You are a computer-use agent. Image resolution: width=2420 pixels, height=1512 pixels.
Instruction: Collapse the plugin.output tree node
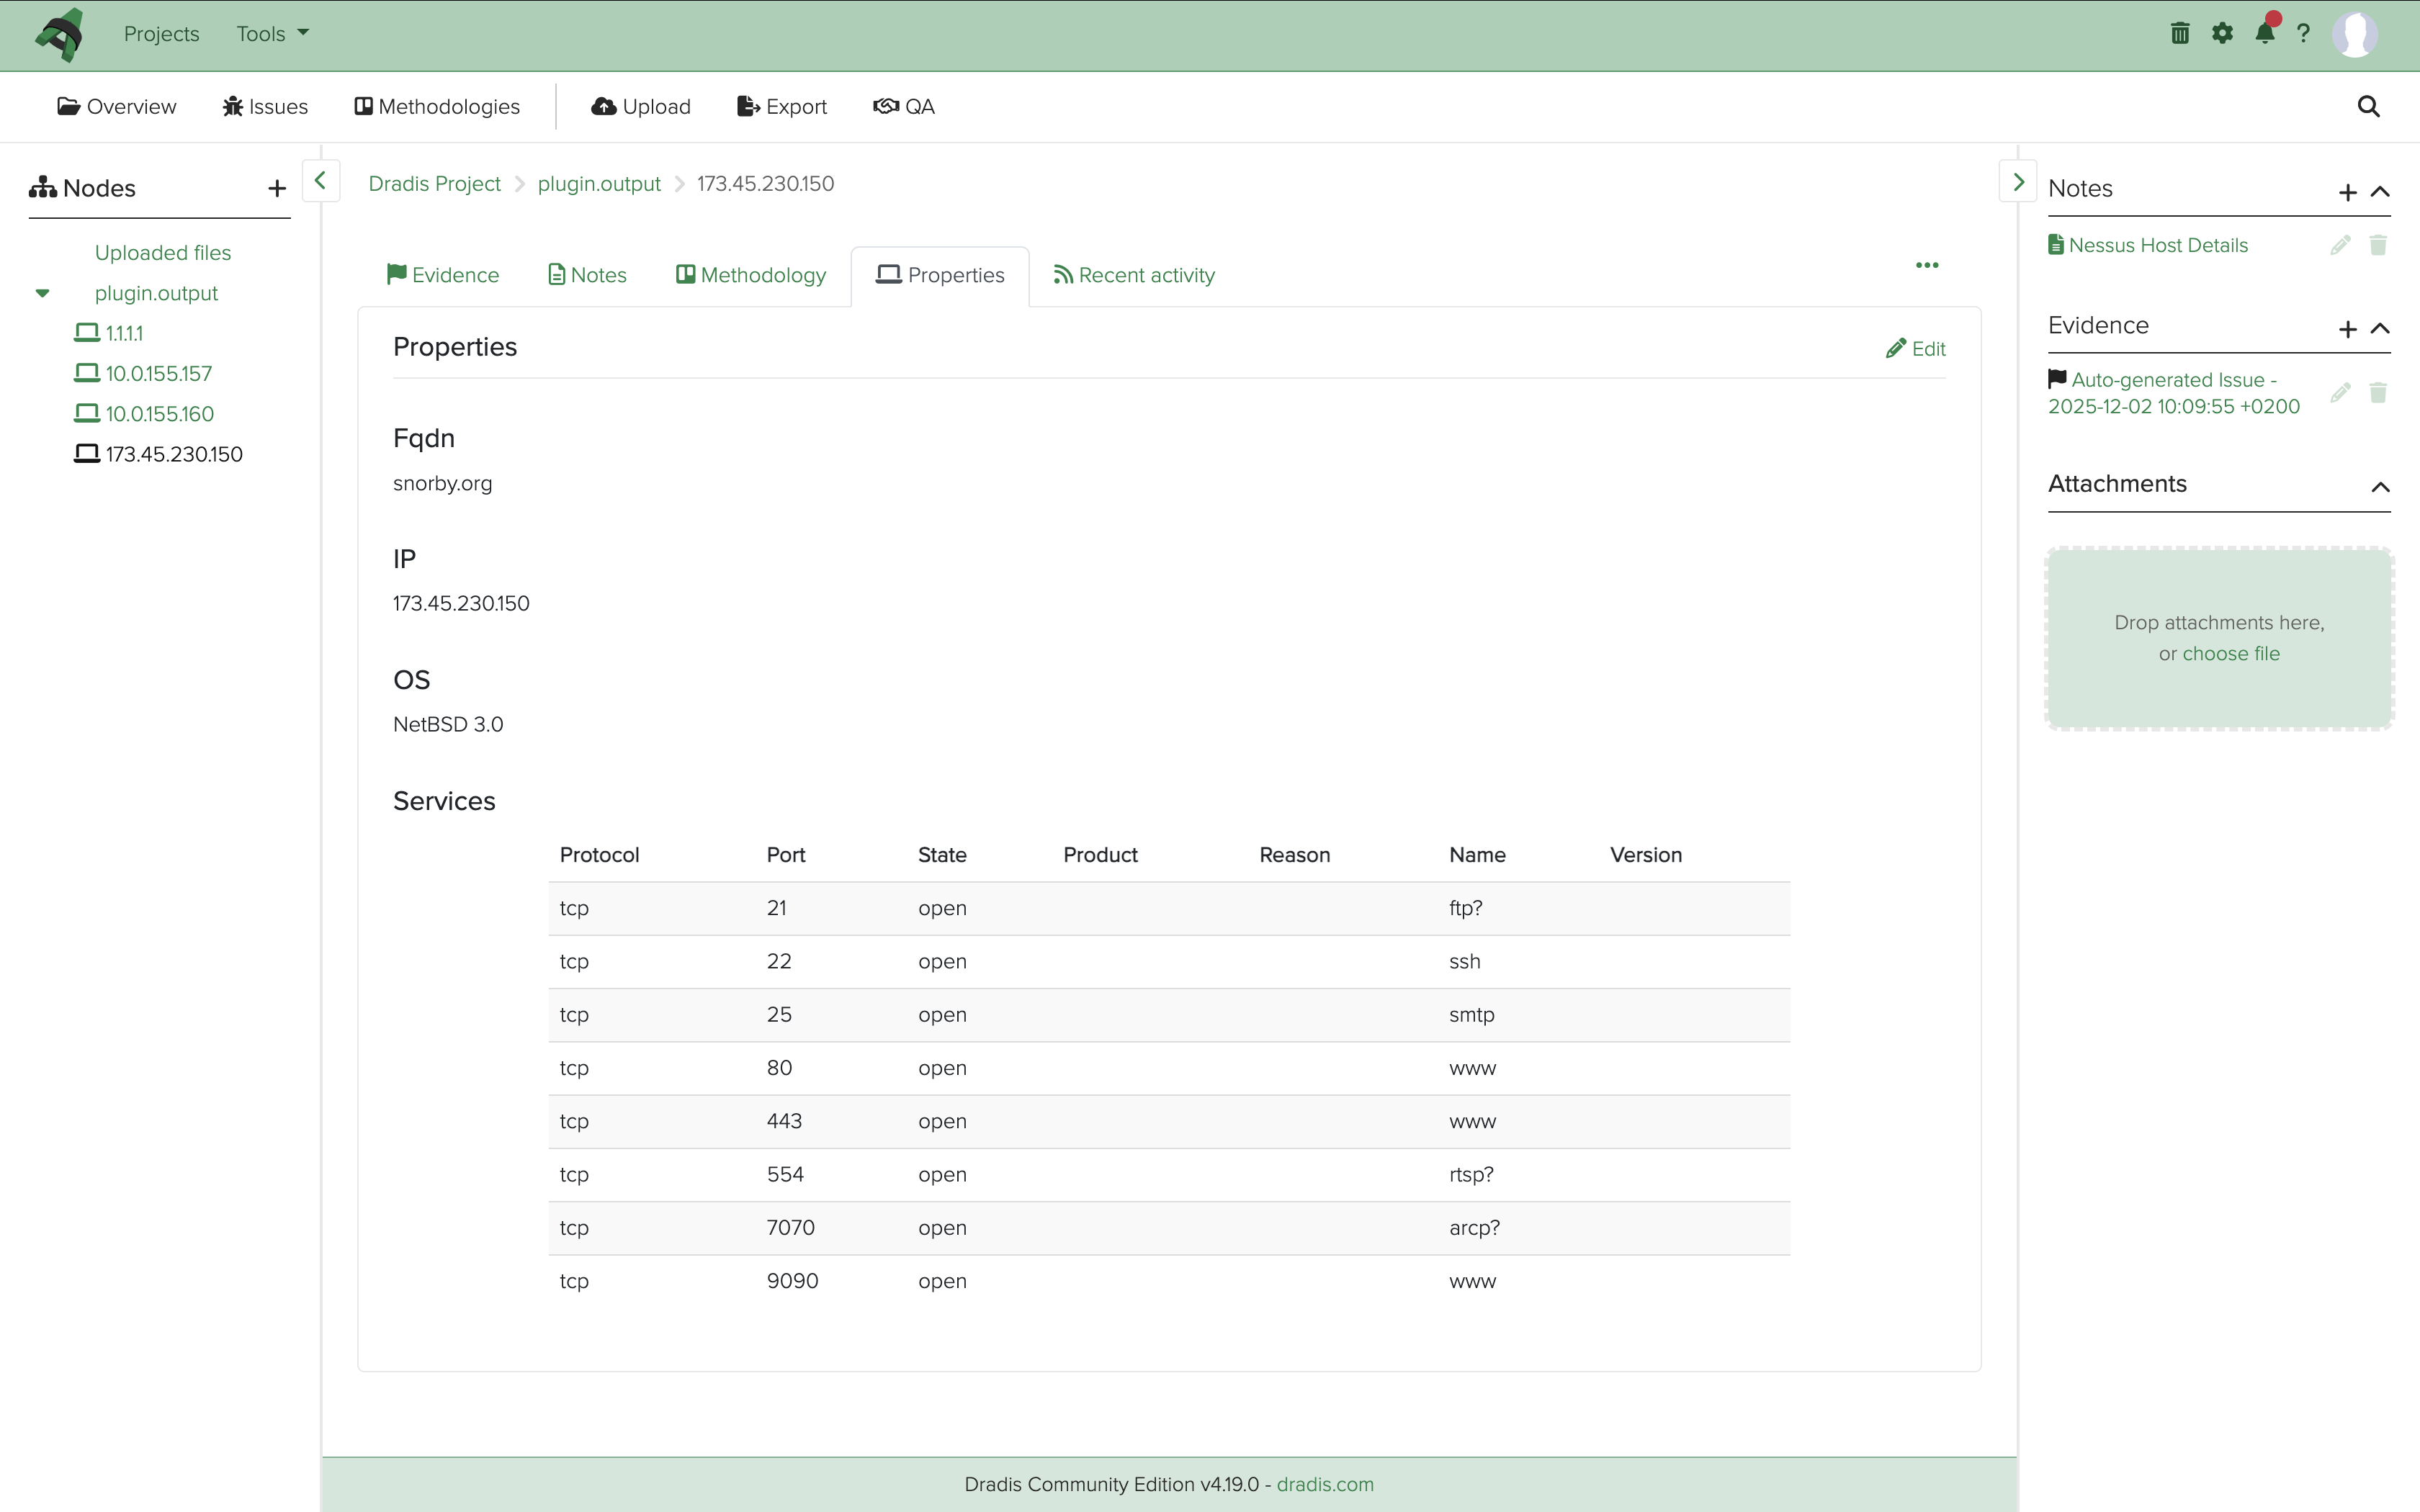pos(42,293)
